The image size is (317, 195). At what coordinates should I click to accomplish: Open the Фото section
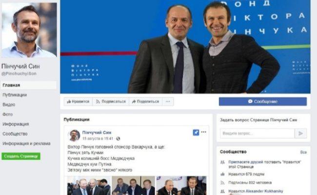[7, 114]
